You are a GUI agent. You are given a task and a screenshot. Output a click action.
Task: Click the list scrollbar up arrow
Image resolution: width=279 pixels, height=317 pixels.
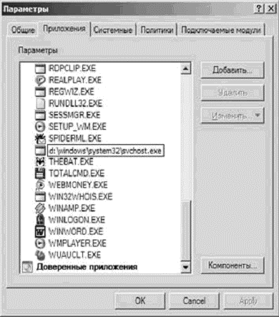[186, 69]
